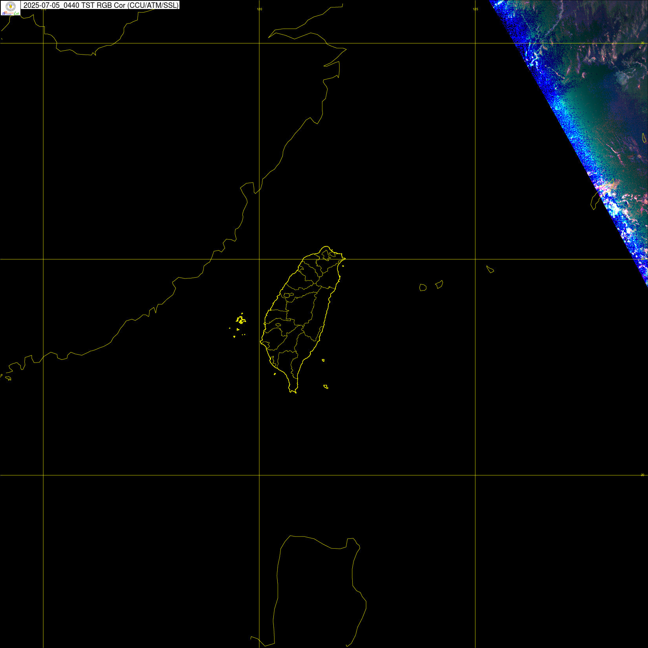Viewport: 648px width, 648px height.
Task: Click the "30" latitude grid label
Action: point(643,43)
